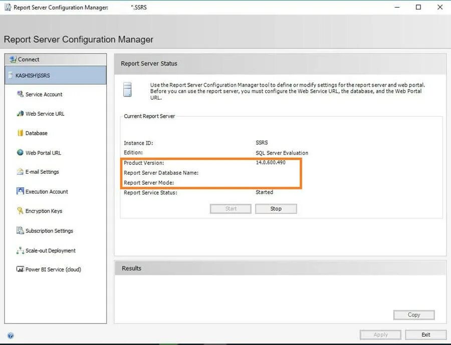Click the Scale-out Deployment icon
The image size is (451, 345).
[20, 250]
